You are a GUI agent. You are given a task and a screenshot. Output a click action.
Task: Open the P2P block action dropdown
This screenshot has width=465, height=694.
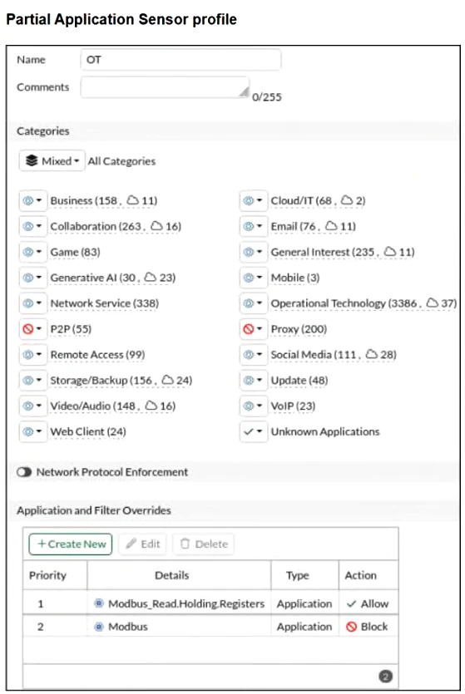pos(32,329)
